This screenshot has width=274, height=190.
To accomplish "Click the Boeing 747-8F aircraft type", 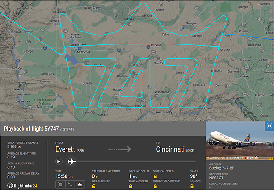I will point(221,169).
